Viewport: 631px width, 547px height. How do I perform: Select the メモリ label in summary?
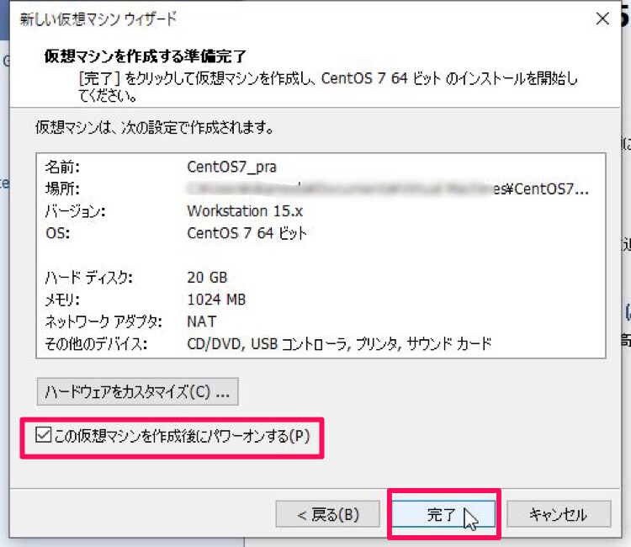coord(65,299)
